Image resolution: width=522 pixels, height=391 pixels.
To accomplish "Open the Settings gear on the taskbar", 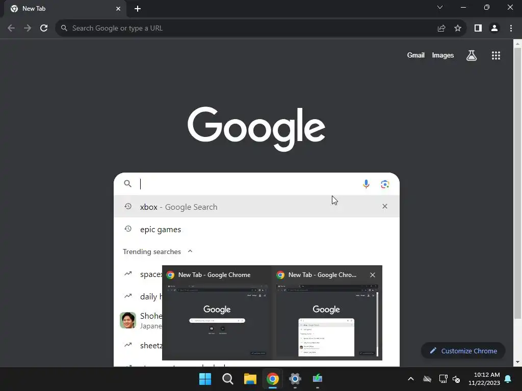I will [295, 379].
